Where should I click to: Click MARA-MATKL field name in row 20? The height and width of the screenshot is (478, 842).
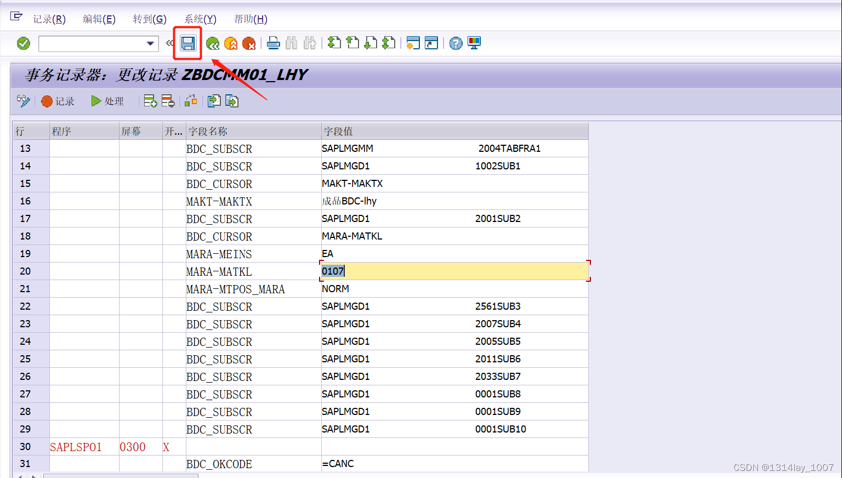(x=219, y=272)
